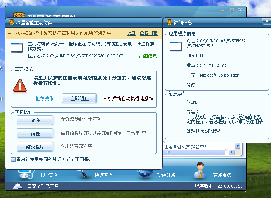Close the Rising main window
Screen dimensions: 271x198
click(x=240, y=10)
